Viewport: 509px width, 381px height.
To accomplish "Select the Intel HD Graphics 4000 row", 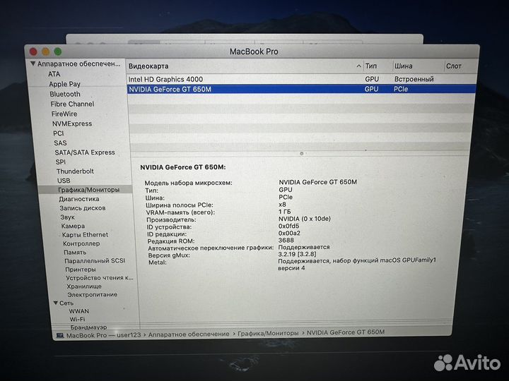I will pyautogui.click(x=302, y=79).
